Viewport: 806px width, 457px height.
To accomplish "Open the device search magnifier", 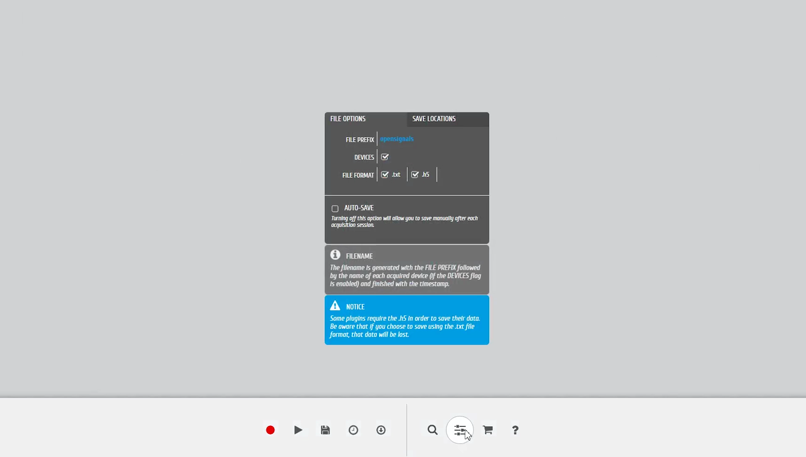I will pos(432,430).
